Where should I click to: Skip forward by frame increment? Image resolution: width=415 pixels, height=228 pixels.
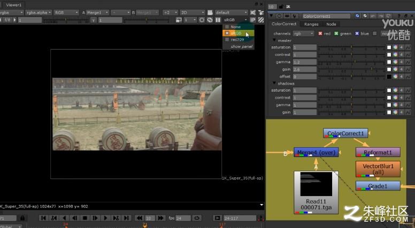[x=160, y=218]
